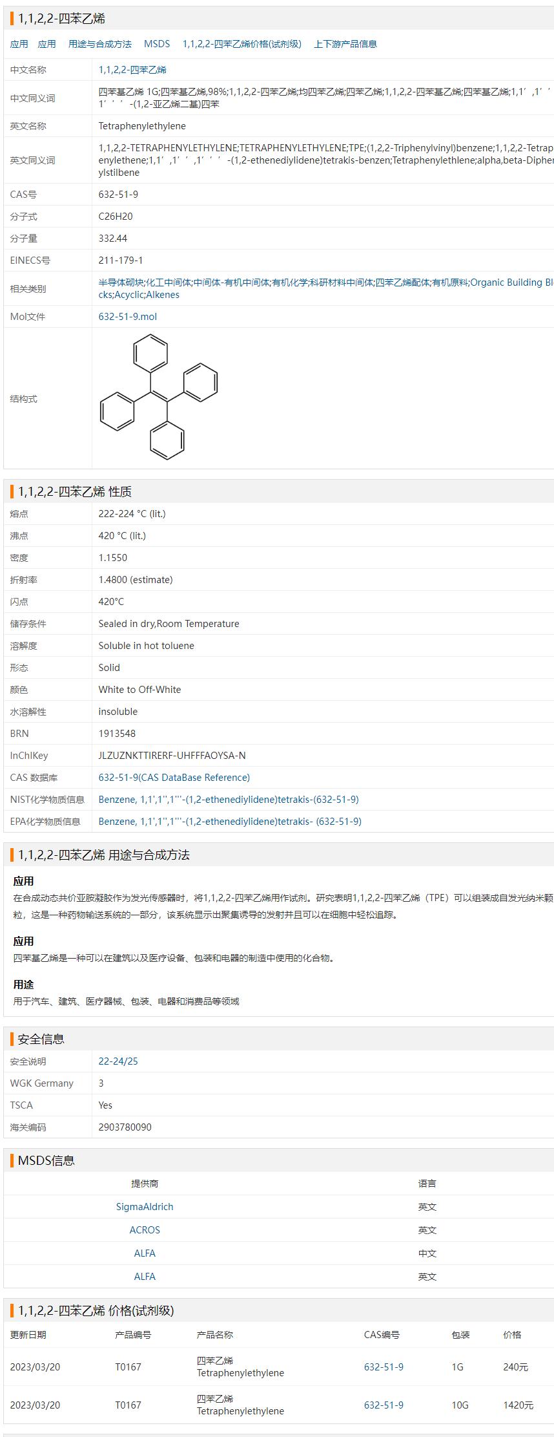Download the 632-51-9.mol file
Image resolution: width=554 pixels, height=1437 pixels.
[127, 317]
